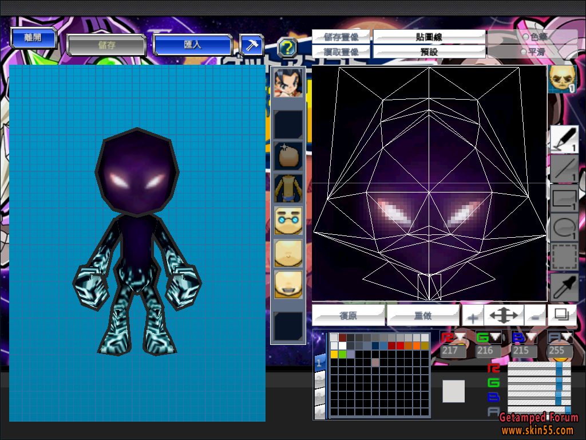The image size is (586, 440).
Task: Open the bald face preview thumbnail
Action: (x=562, y=79)
